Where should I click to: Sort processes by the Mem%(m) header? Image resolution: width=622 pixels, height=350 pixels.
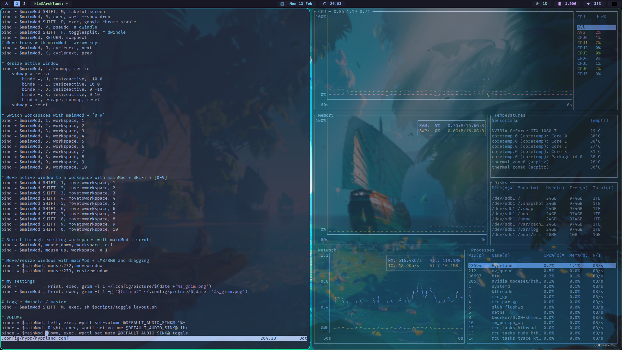coord(578,255)
